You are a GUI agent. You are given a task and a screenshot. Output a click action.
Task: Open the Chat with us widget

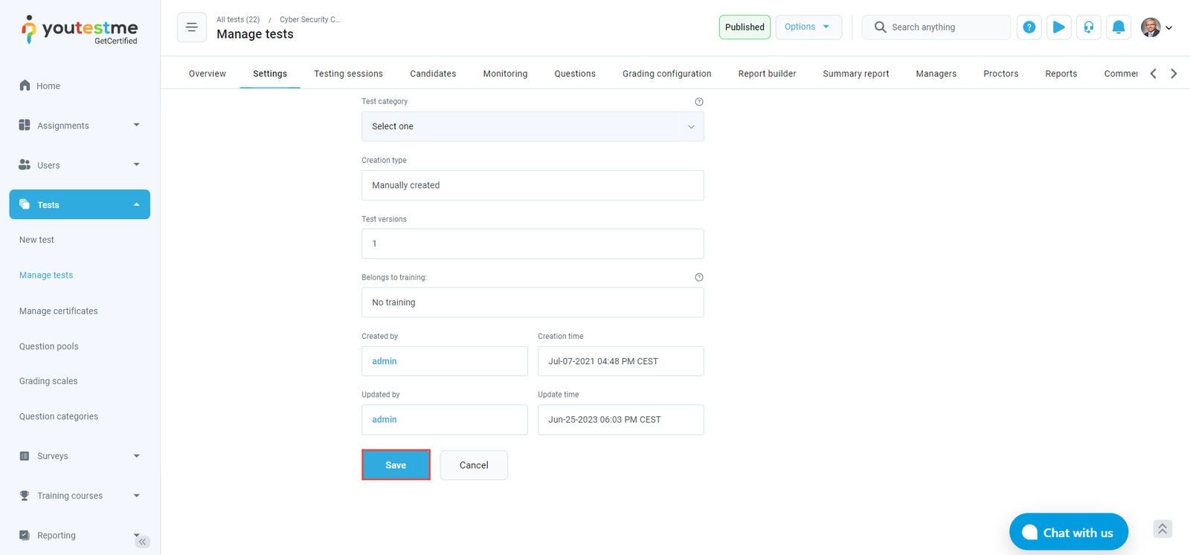(1068, 532)
